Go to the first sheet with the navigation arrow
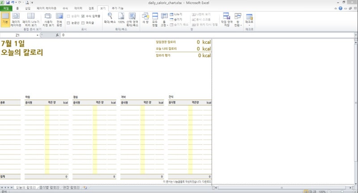This screenshot has height=193, width=358. click(x=2, y=188)
